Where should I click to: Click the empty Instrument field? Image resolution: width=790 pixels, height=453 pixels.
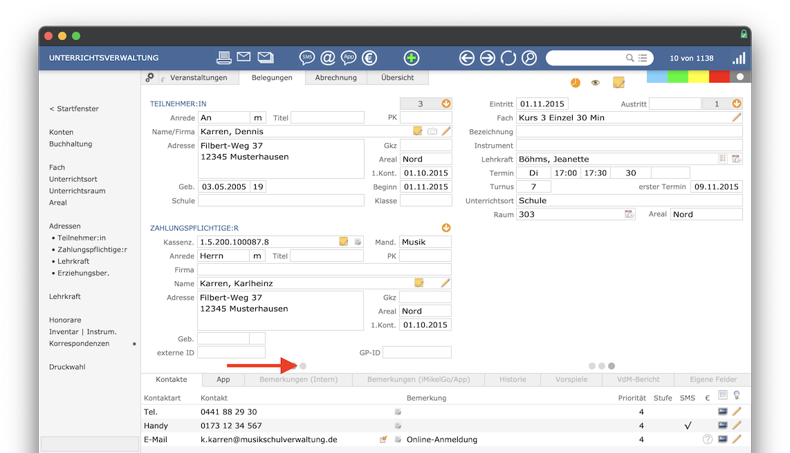630,145
